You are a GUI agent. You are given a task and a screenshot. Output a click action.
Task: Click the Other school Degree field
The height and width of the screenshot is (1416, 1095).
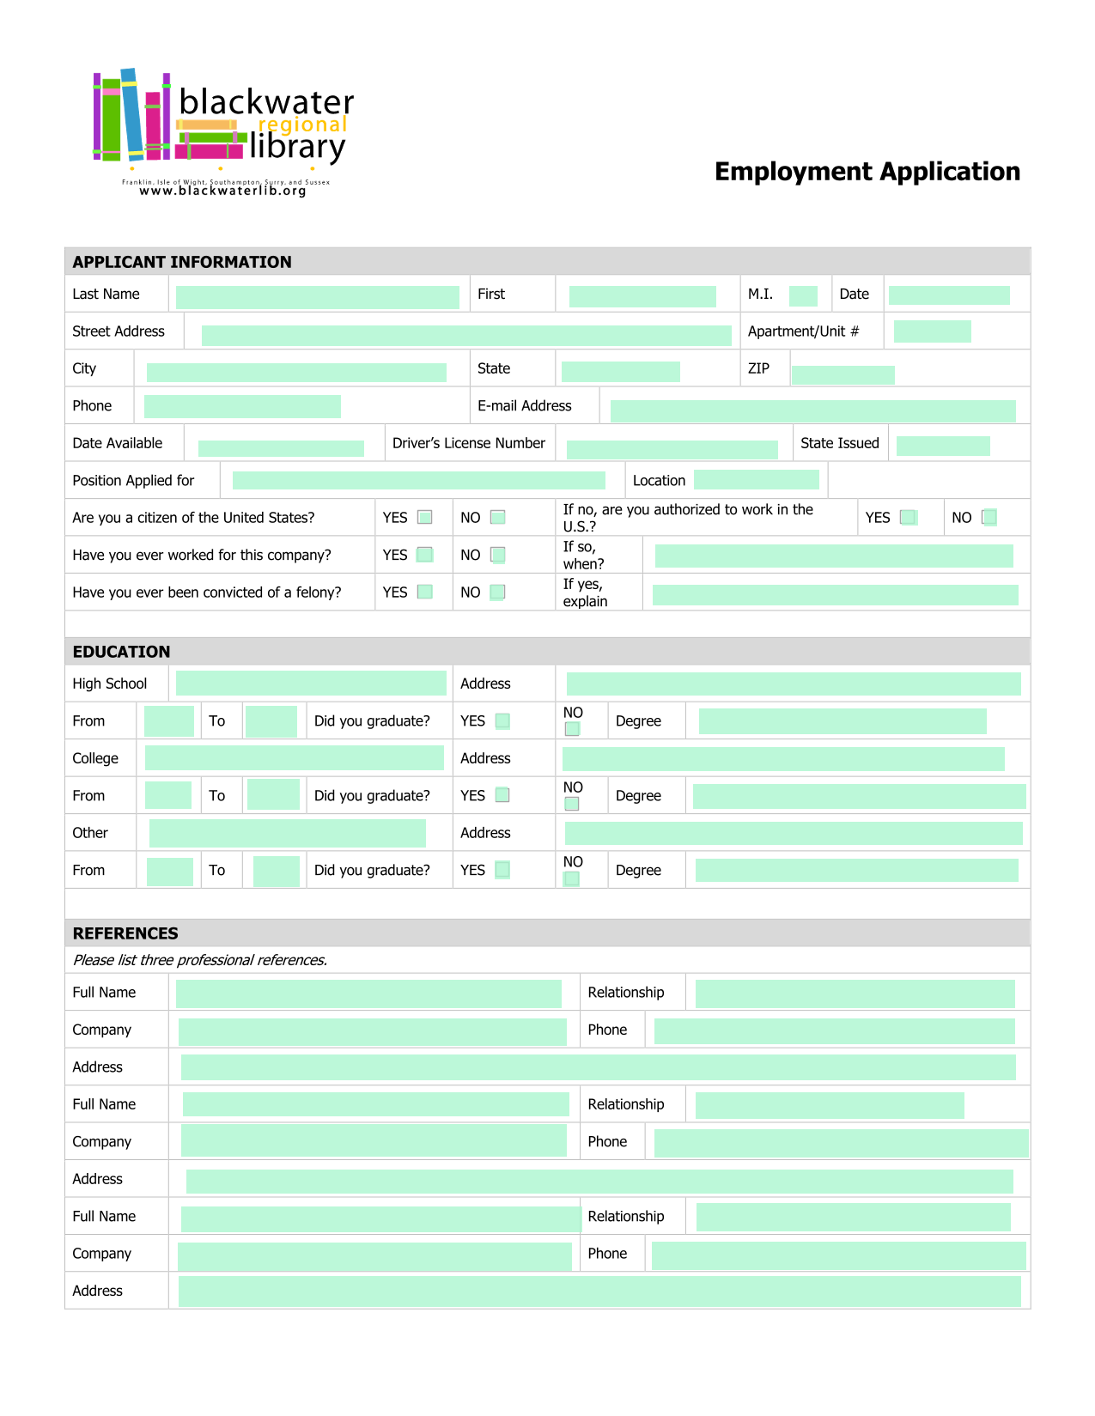(x=857, y=871)
